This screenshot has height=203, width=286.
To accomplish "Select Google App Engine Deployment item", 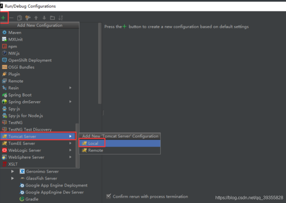I will tap(53, 185).
